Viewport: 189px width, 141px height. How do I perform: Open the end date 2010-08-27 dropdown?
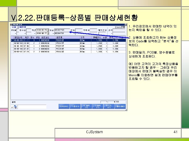tap(48, 33)
